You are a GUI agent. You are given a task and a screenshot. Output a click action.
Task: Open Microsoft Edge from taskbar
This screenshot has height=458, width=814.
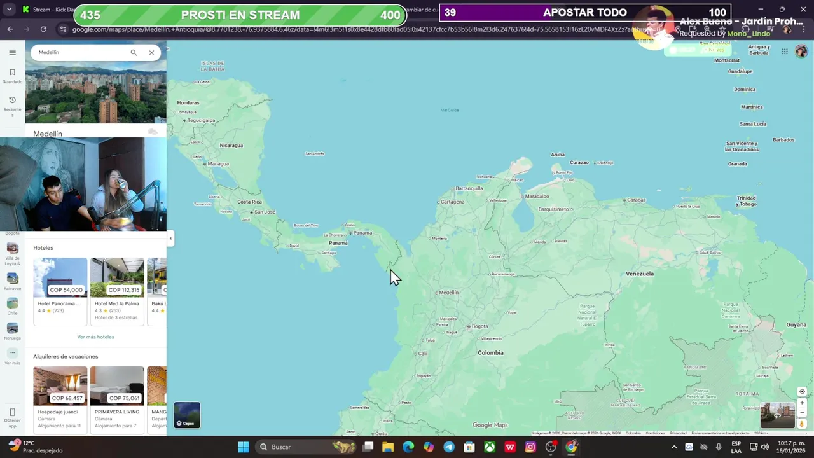408,447
